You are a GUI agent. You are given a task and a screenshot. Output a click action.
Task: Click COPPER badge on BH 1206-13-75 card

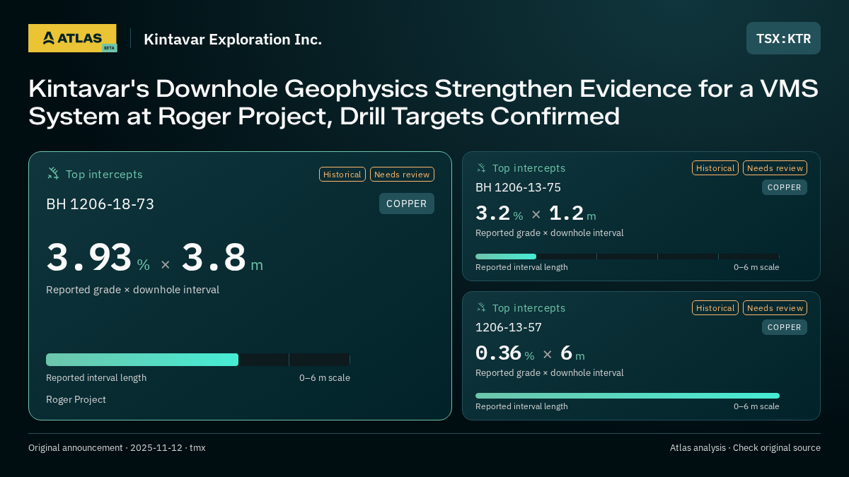785,187
